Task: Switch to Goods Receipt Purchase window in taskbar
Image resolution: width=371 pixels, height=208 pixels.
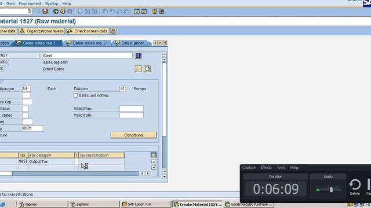Action: point(249,204)
